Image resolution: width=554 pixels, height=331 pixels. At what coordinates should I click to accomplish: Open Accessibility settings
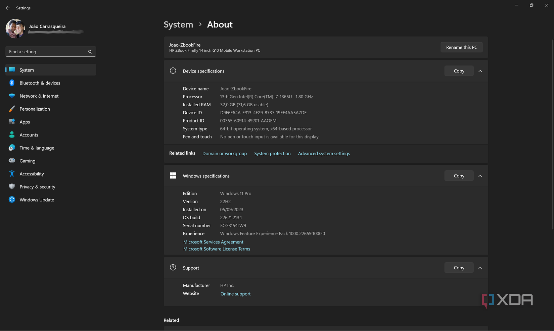[x=32, y=174]
